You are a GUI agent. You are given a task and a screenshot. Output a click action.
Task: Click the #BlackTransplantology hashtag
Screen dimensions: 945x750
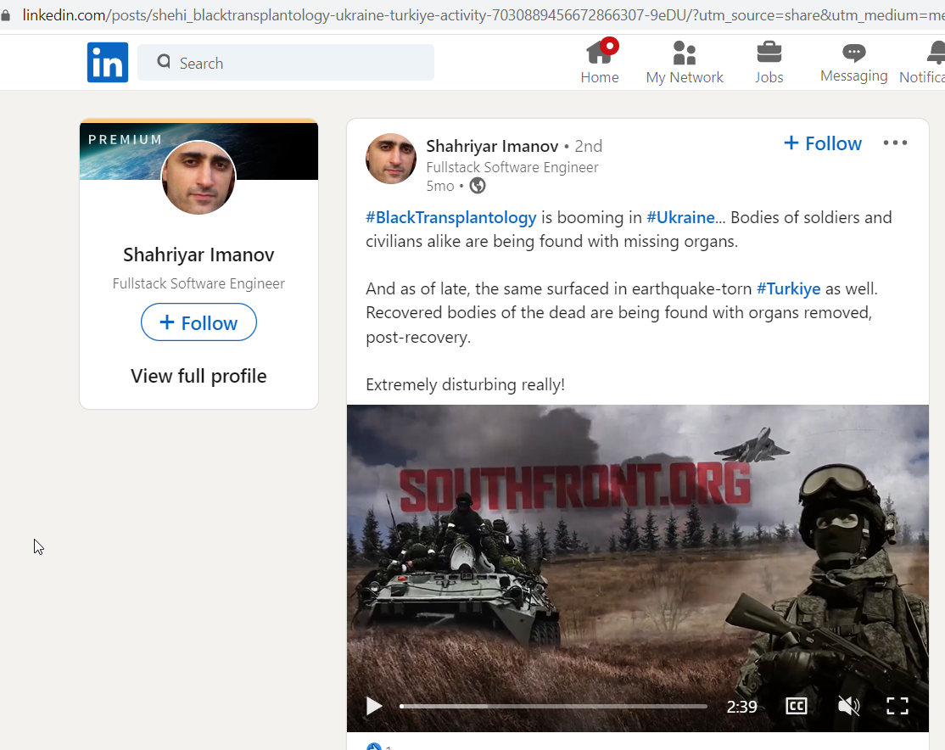click(450, 218)
